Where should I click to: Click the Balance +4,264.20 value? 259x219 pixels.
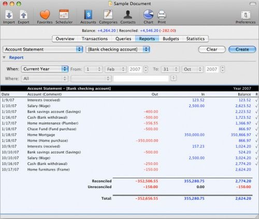(x=107, y=30)
